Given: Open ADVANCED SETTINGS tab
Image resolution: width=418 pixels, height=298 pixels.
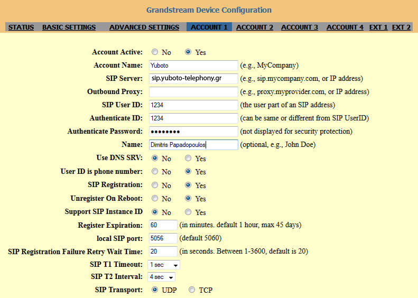Looking at the screenshot, I should (144, 27).
